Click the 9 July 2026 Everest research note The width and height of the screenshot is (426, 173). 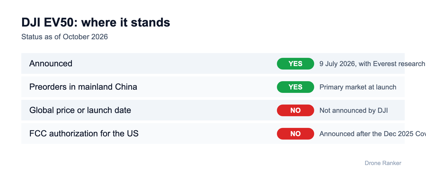click(372, 64)
